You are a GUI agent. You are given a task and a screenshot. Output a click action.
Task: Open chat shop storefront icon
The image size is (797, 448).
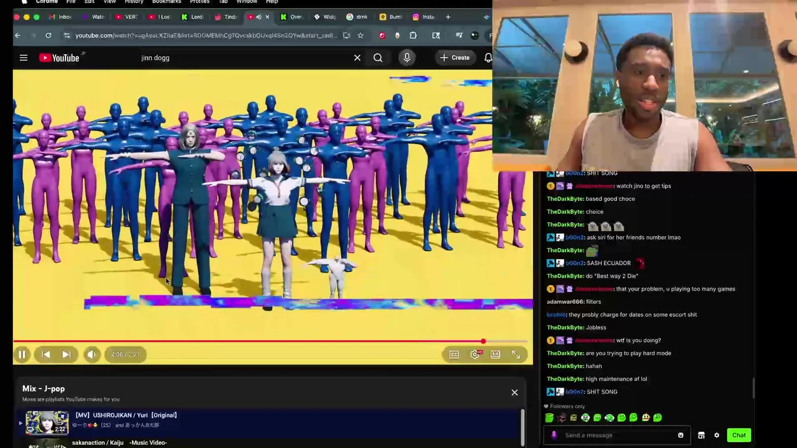pos(701,436)
